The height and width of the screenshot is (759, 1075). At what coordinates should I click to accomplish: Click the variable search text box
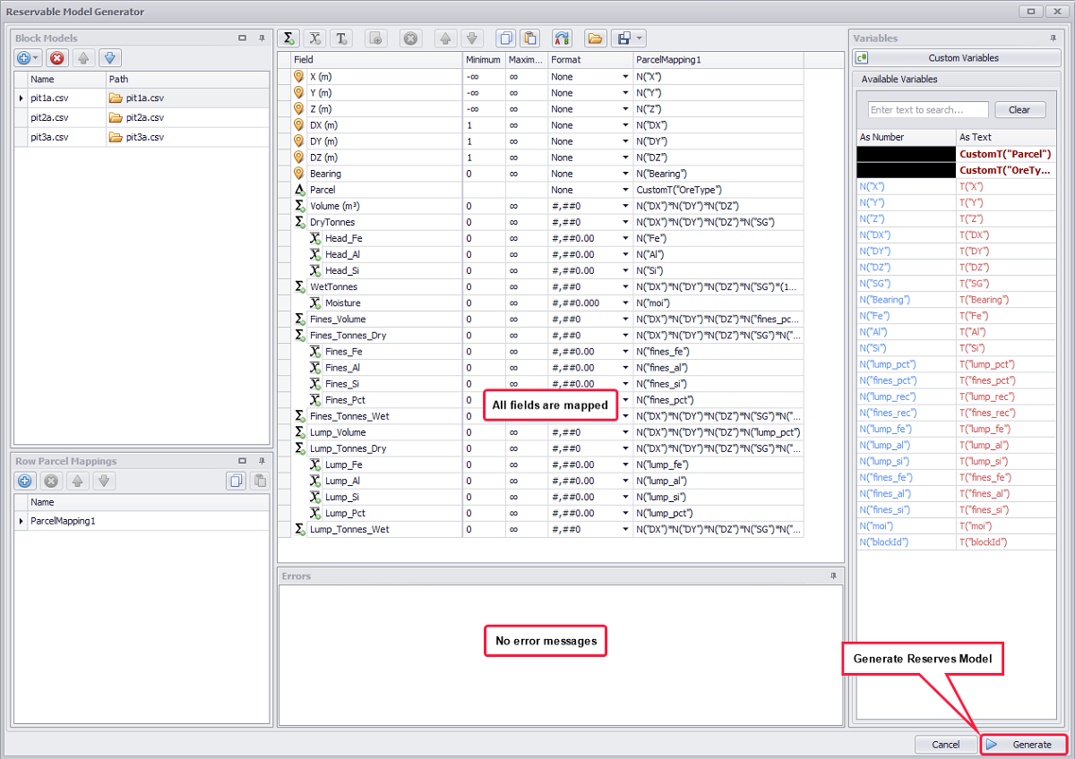[928, 110]
